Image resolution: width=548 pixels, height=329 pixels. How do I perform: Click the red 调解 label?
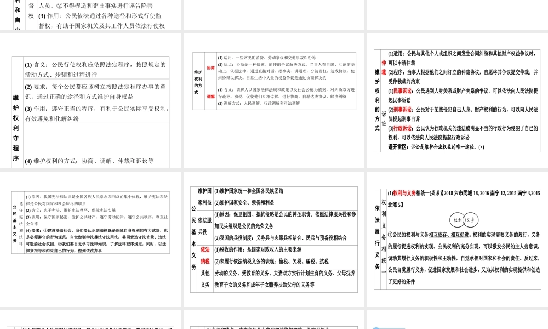pos(210,97)
